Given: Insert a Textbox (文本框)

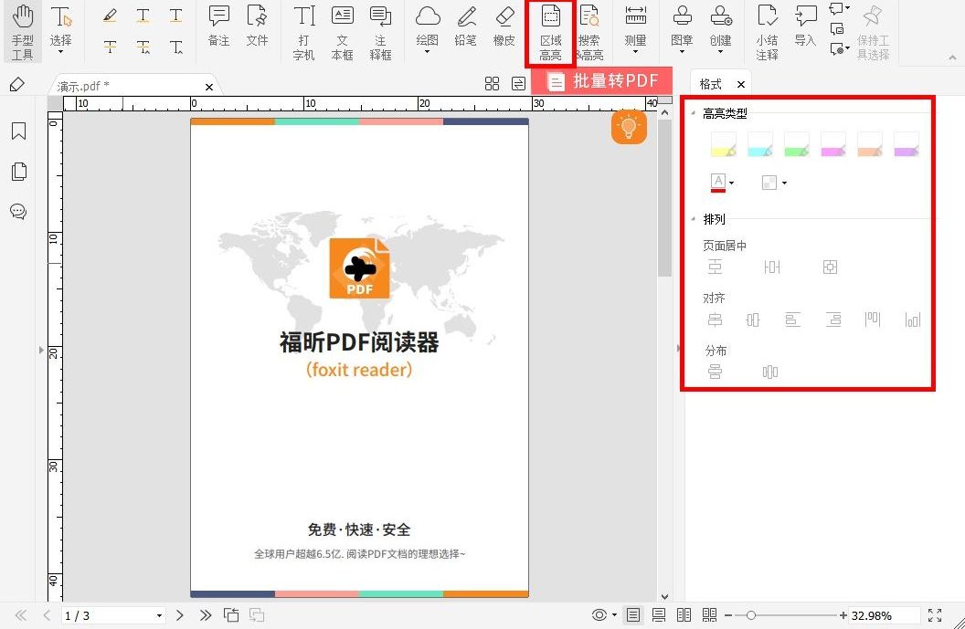Looking at the screenshot, I should [x=342, y=33].
